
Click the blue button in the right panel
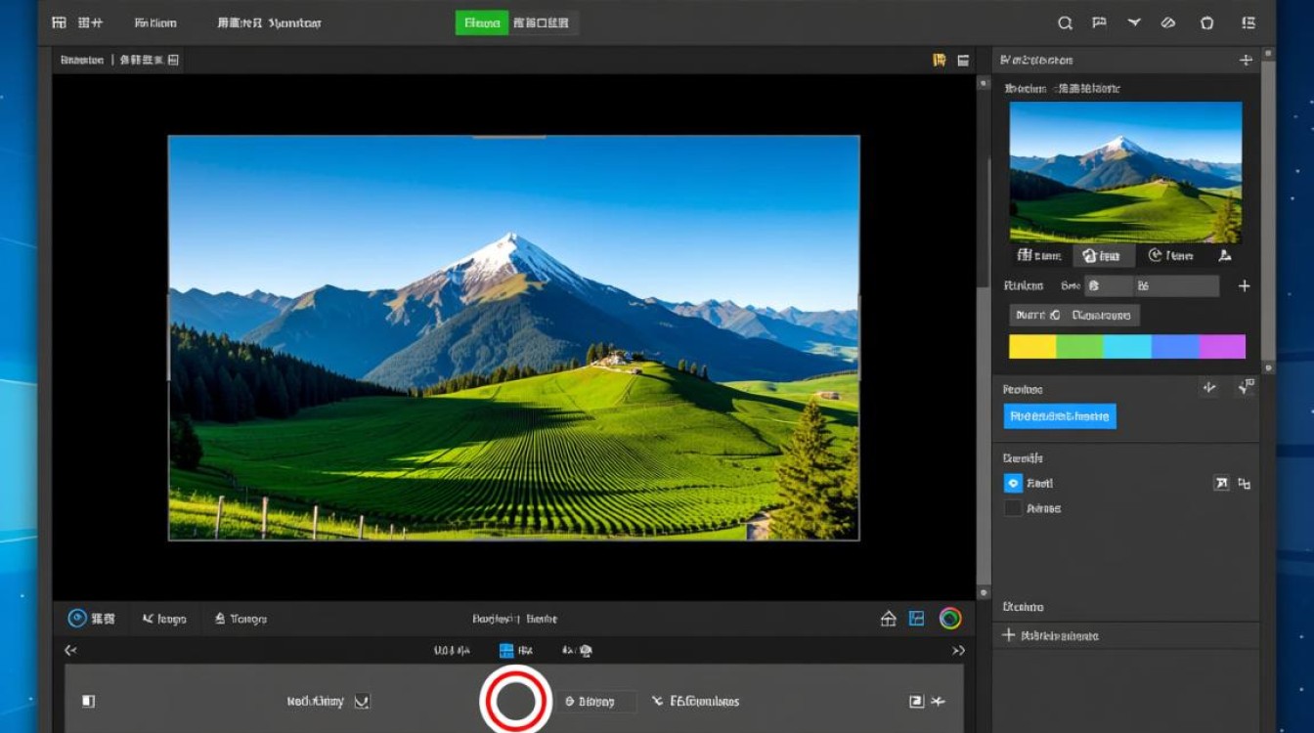(x=1060, y=416)
